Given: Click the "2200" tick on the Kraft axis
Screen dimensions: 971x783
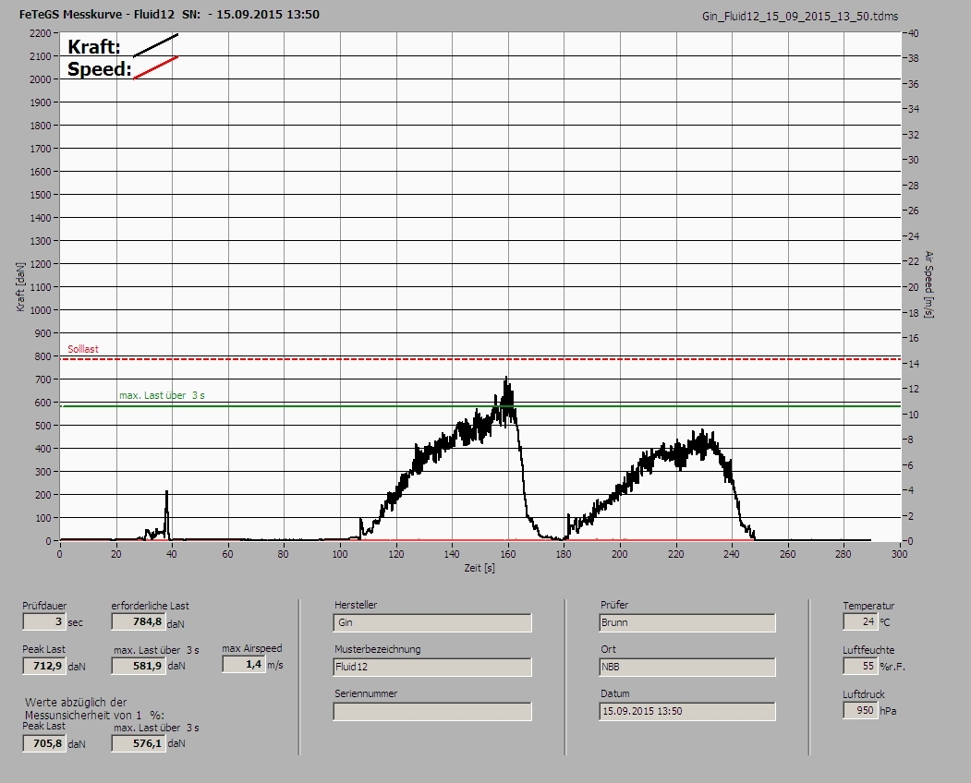Looking at the screenshot, I should 40,33.
